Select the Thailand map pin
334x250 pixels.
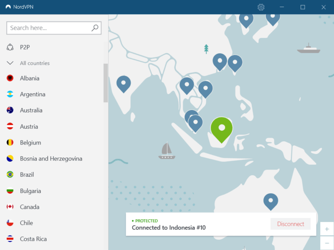[187, 86]
